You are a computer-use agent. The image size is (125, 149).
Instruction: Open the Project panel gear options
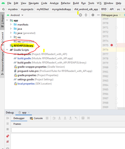[x=93, y=15]
